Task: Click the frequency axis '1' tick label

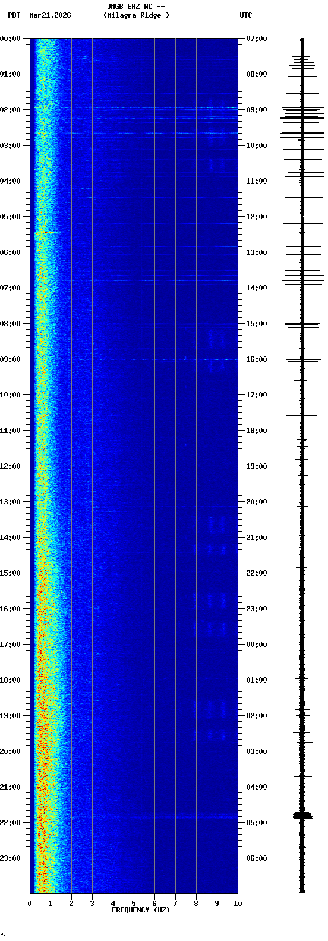Action: (x=51, y=904)
